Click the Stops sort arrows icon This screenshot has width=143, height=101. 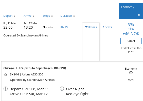(x=52, y=16)
